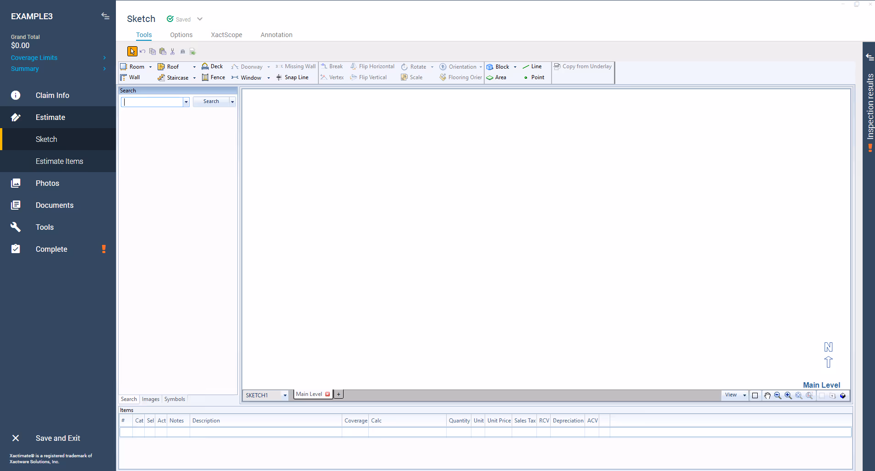Select the Staircase tool
Image resolution: width=875 pixels, height=471 pixels.
point(173,78)
